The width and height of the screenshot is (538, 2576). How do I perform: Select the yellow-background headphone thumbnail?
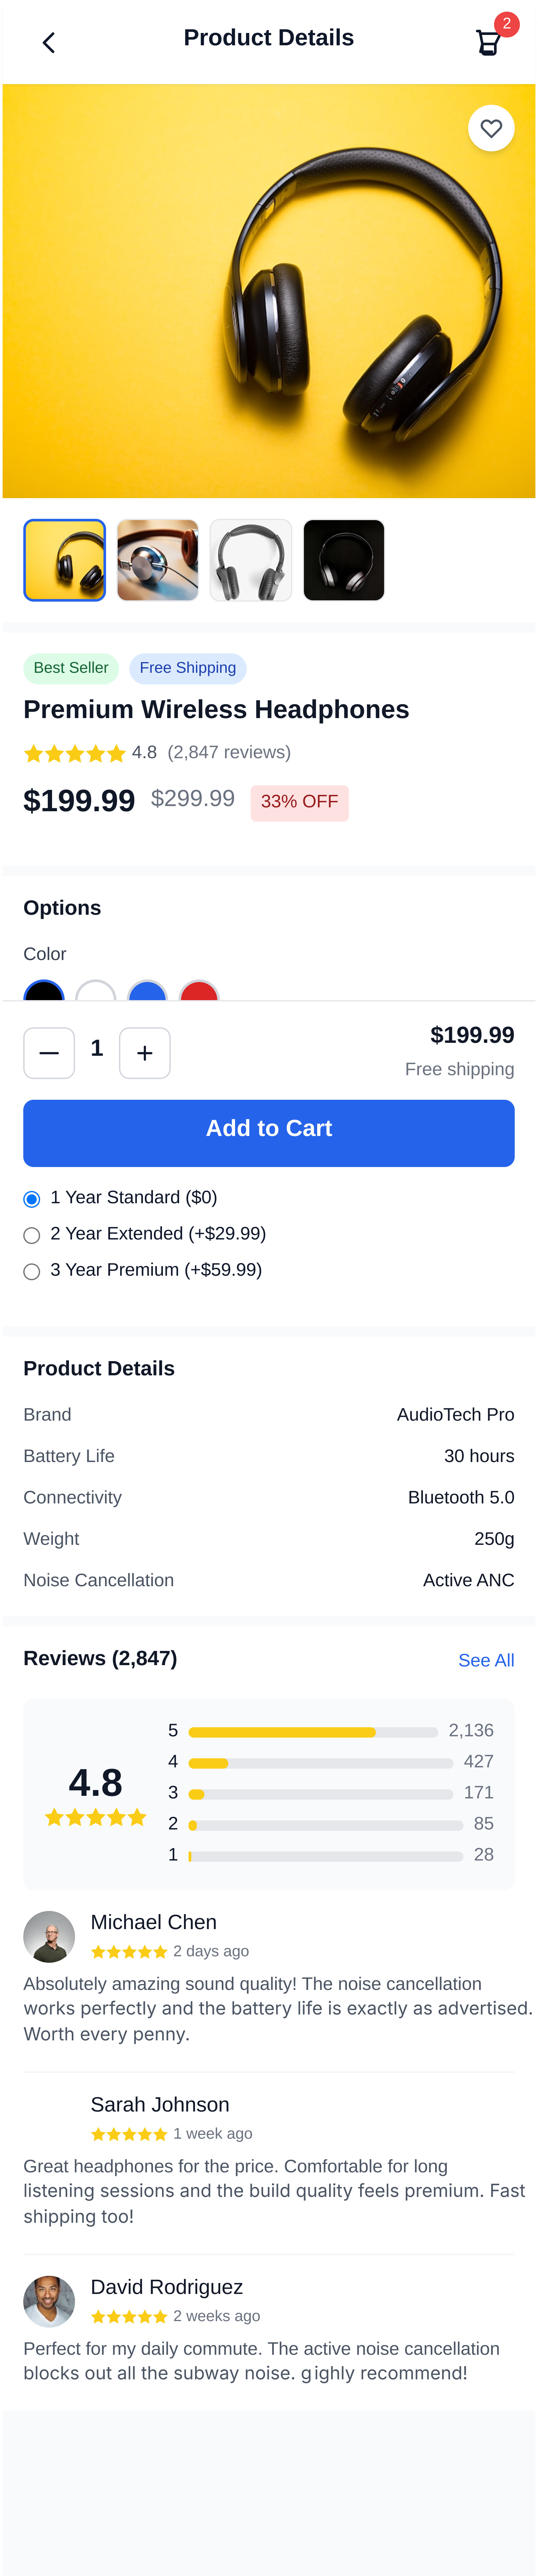[65, 560]
